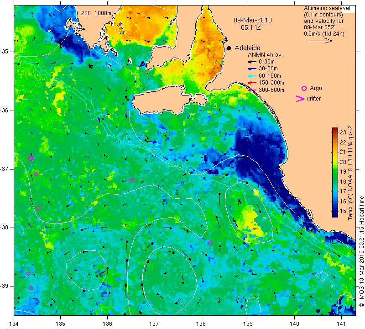Click the cyan line under 200 1000m

(x=89, y=18)
